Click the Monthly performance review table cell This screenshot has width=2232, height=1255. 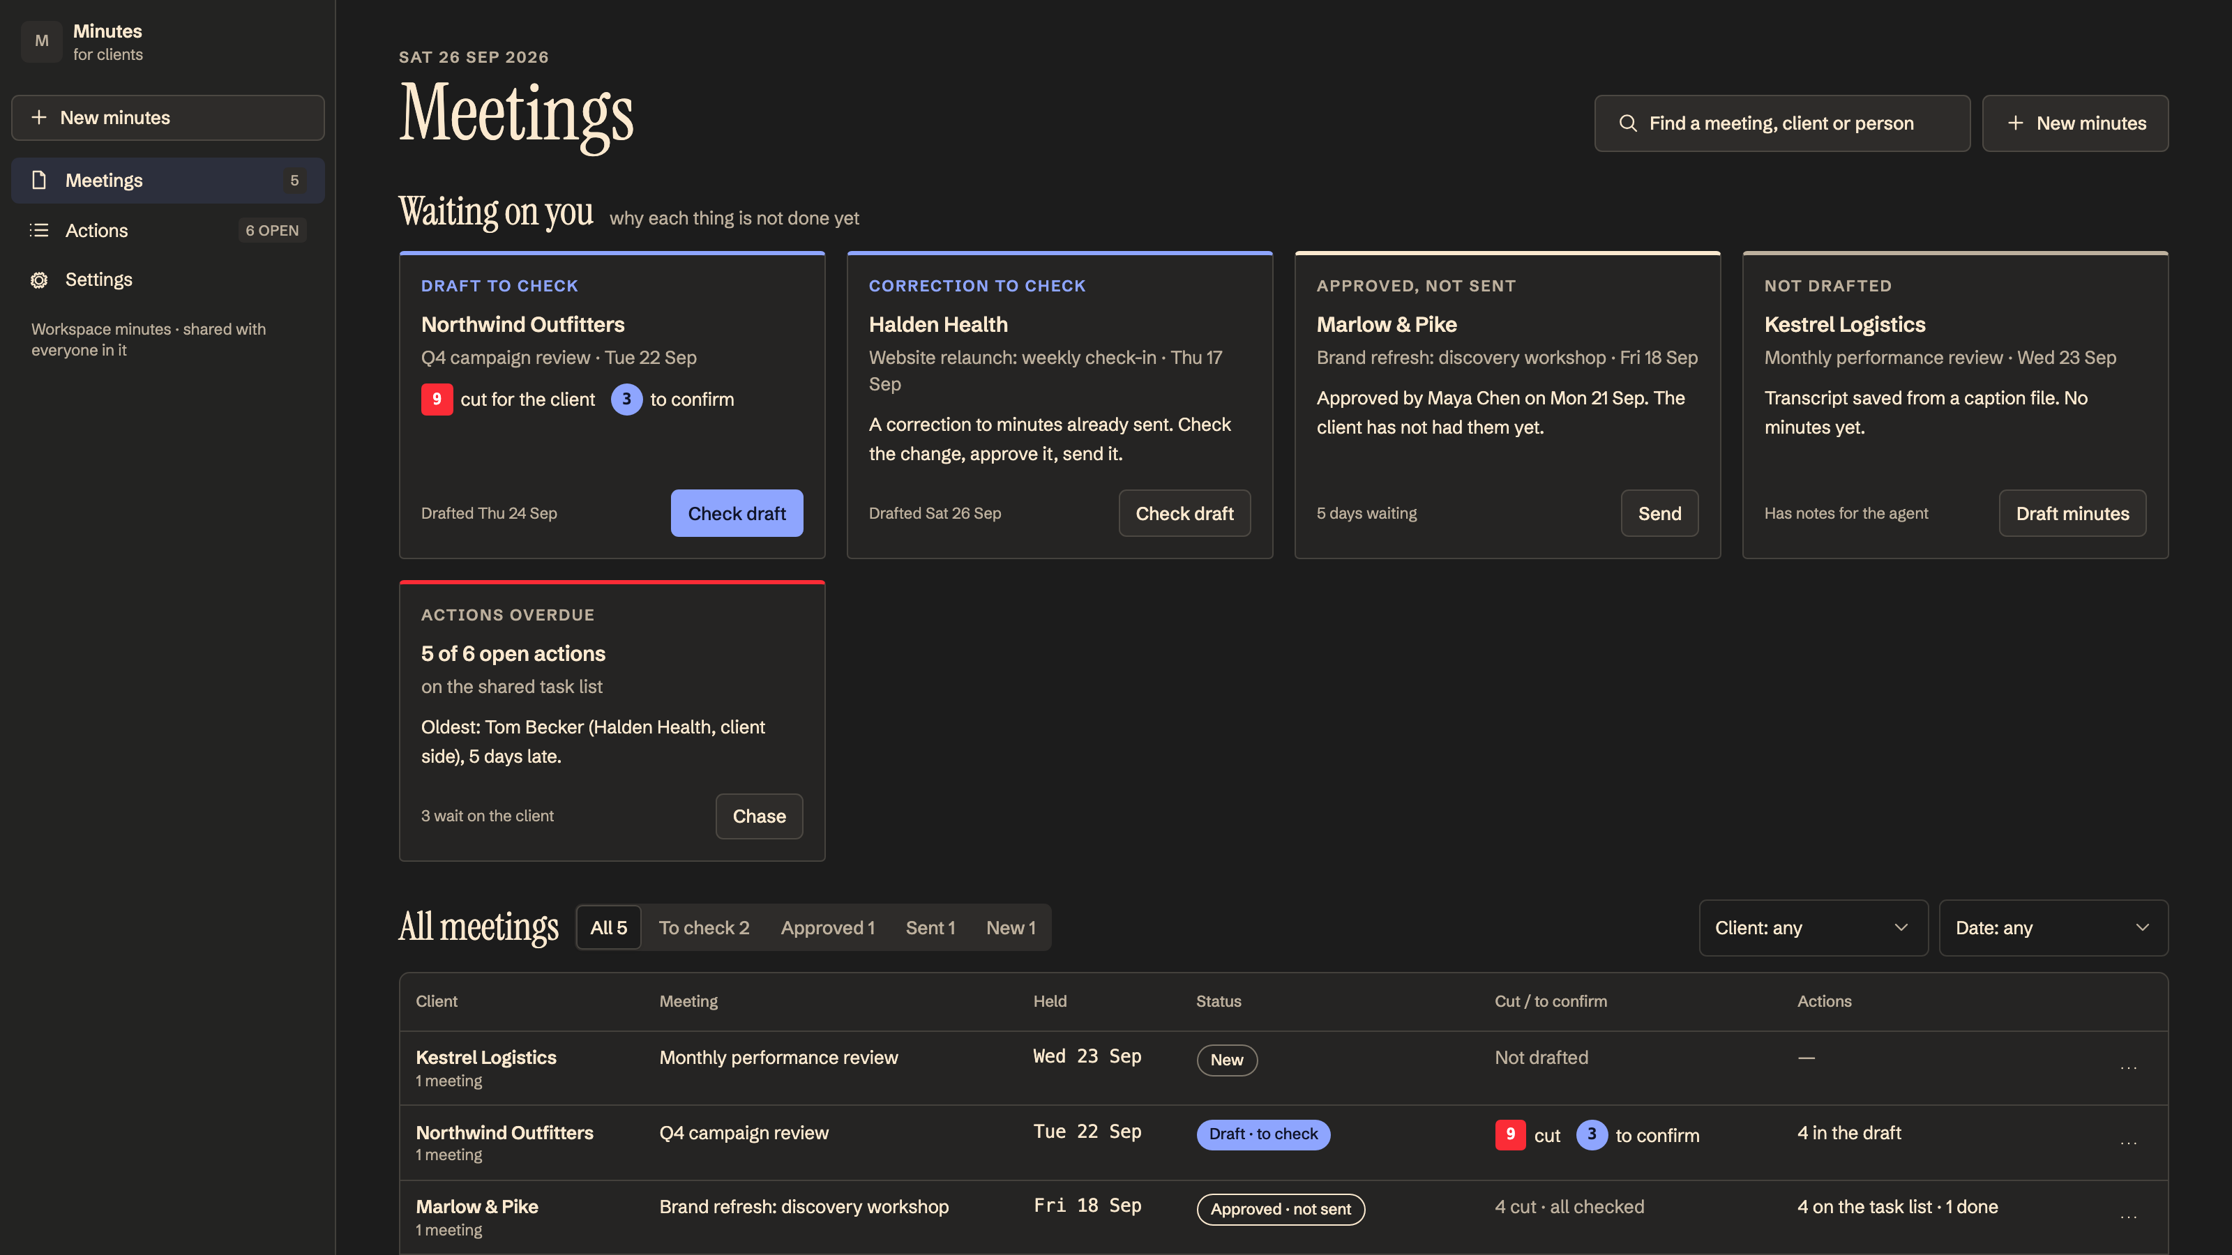778,1058
